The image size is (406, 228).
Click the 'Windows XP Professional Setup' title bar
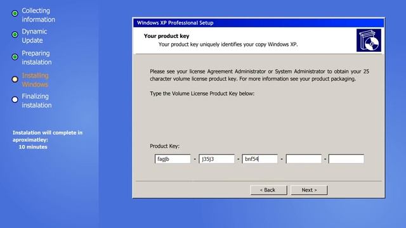[258, 23]
